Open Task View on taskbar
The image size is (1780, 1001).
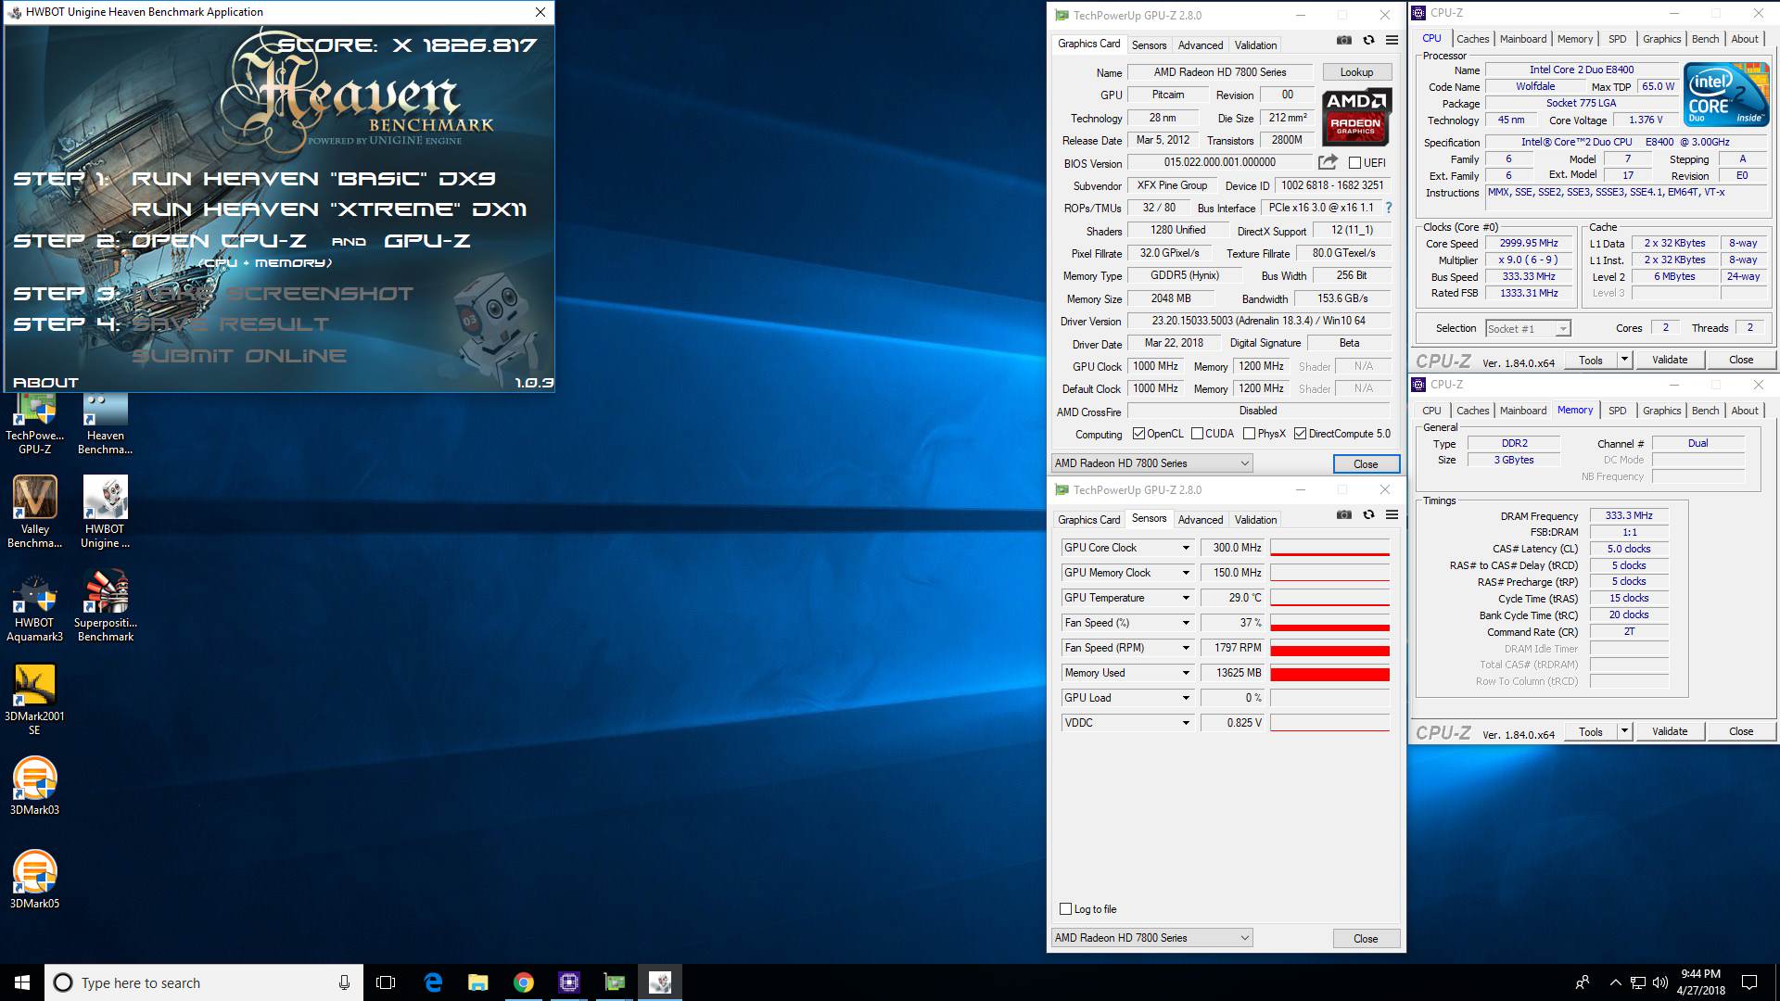[386, 982]
